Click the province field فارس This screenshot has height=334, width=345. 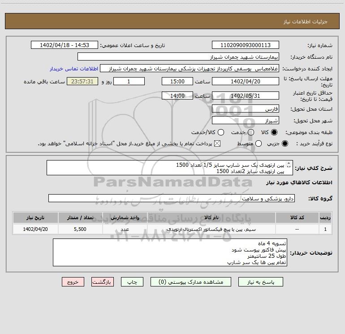(x=246, y=108)
